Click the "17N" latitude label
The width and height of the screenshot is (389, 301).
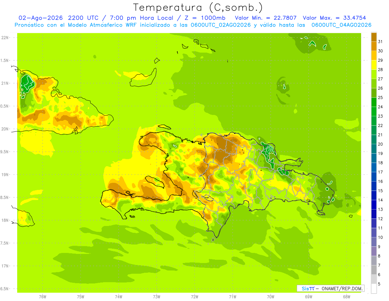click(5, 266)
